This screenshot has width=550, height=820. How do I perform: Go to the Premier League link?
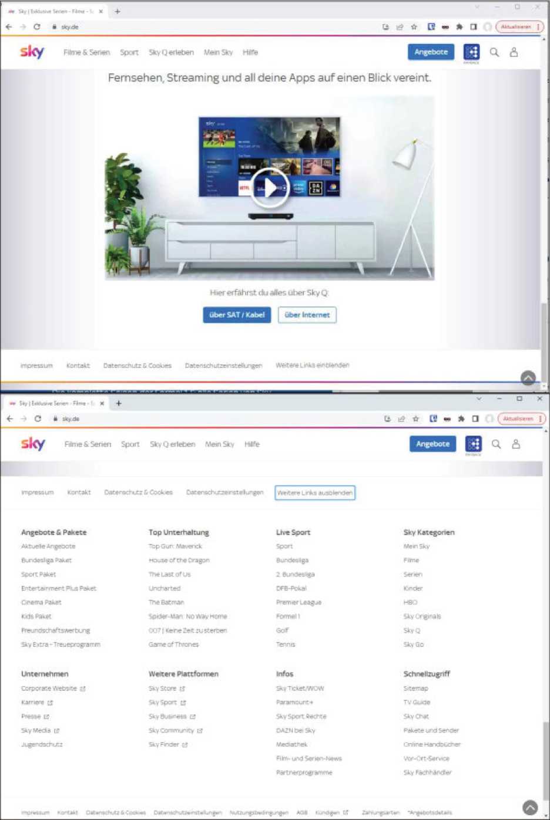click(x=299, y=602)
